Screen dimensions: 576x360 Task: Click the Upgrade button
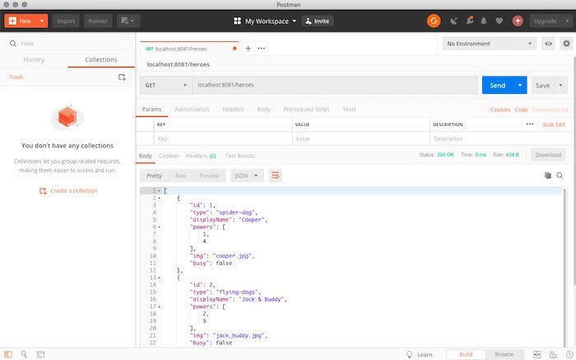click(545, 21)
